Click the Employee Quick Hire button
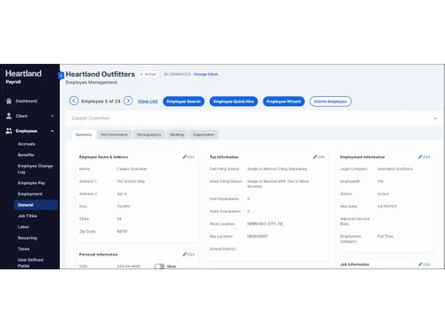This screenshot has height=334, width=445. (233, 102)
